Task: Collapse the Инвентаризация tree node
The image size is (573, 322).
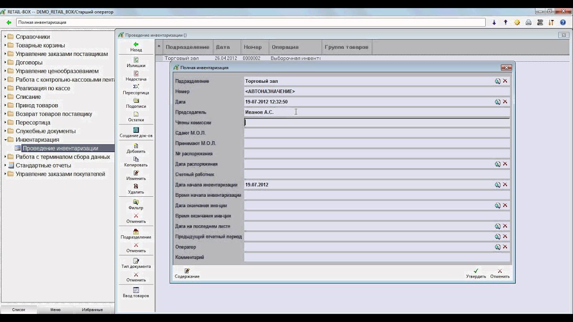Action: [x=5, y=140]
